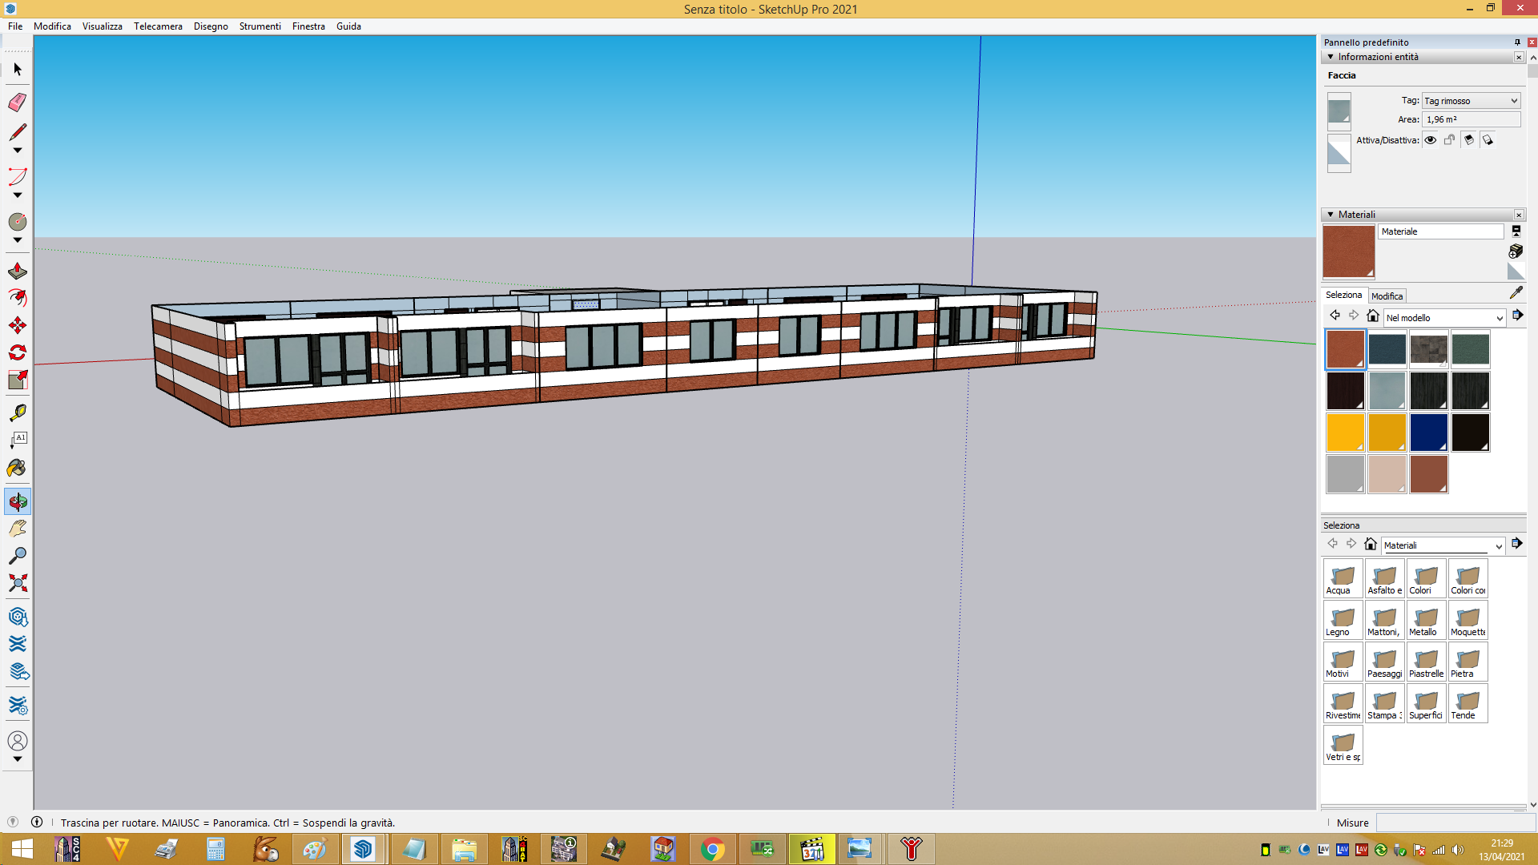Screen dimensions: 1538x865
Task: Select the Rotate tool
Action: pyautogui.click(x=18, y=352)
